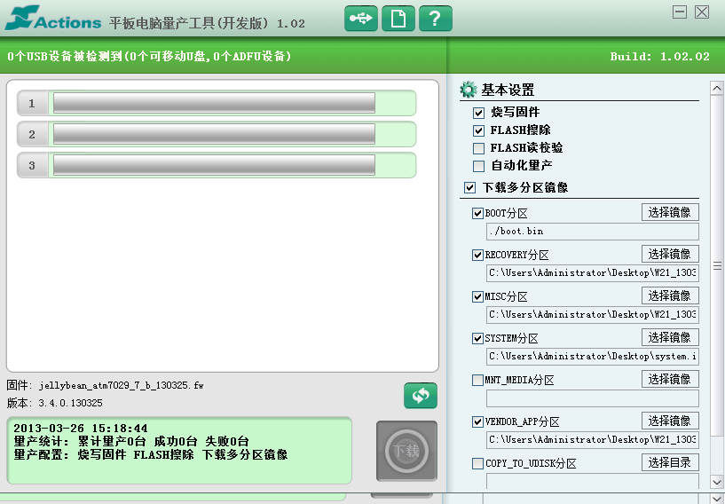
Task: Click the VENDOR_APP分区 image path field
Action: click(x=592, y=440)
